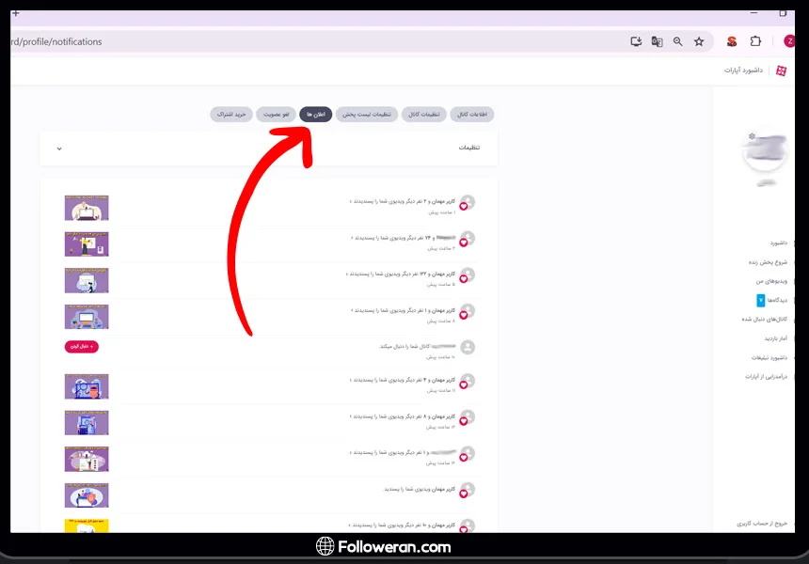Open دیدگاه‌ها comments link in sidebar
The image size is (809, 564).
click(777, 300)
